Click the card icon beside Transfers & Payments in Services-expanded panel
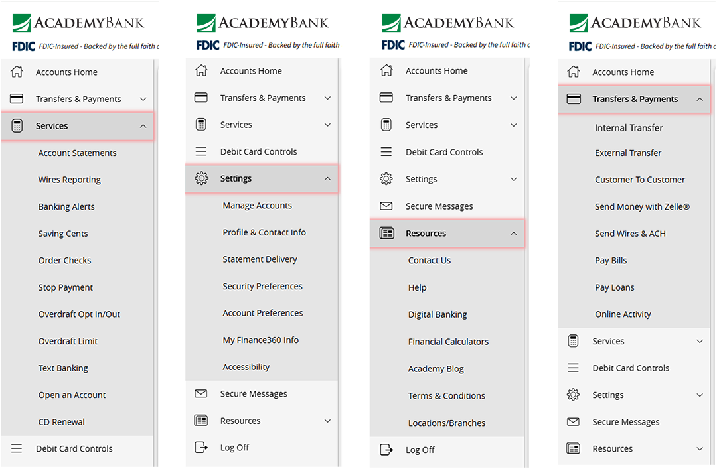Screen dimensions: 717x469 pos(17,99)
